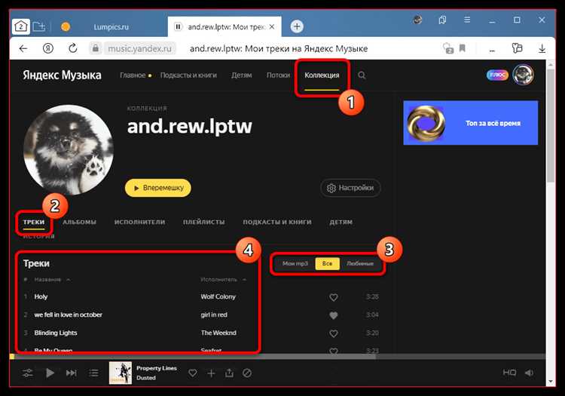Filter tracks by Любимые
The image size is (565, 396).
tap(360, 264)
